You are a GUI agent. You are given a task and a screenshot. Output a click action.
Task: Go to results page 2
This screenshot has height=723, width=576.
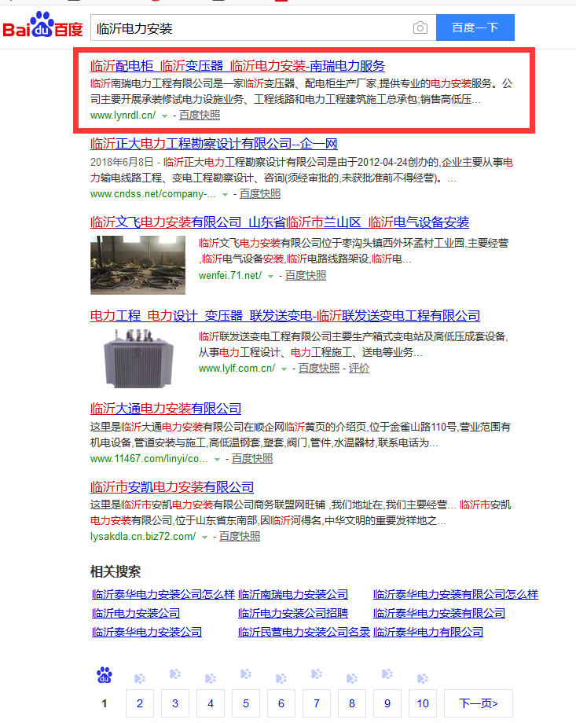(140, 703)
